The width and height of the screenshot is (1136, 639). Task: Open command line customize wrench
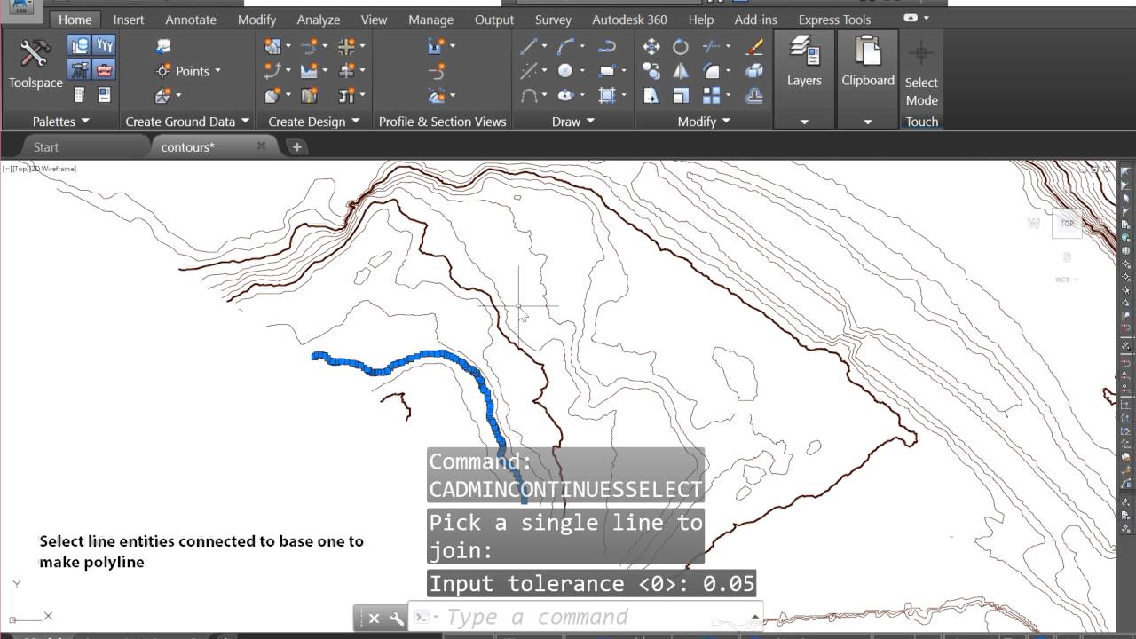point(396,619)
